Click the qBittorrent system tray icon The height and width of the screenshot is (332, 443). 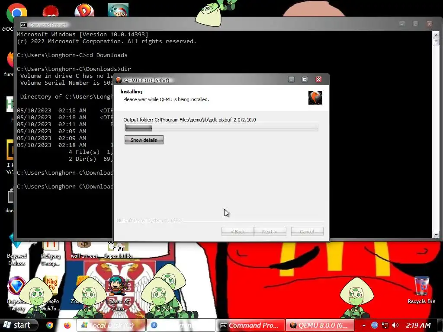coord(374,325)
